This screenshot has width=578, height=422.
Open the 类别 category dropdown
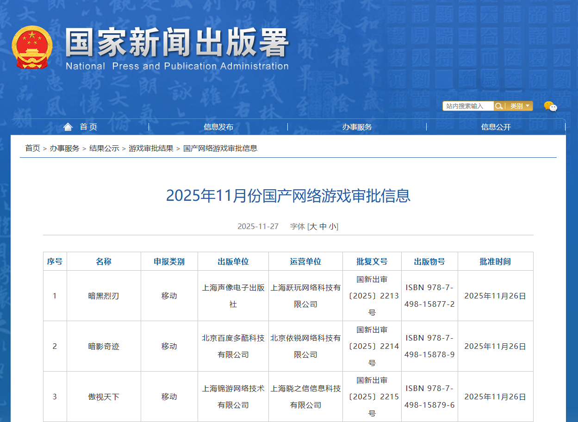pos(519,106)
